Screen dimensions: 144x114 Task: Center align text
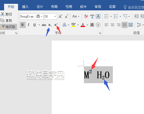tap(113, 25)
